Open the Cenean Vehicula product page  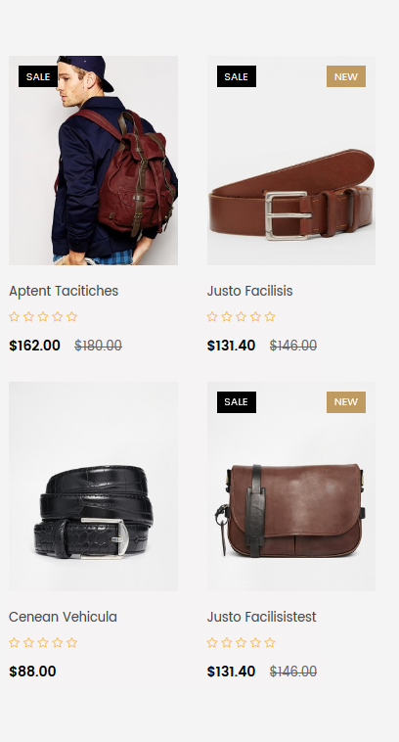point(63,617)
